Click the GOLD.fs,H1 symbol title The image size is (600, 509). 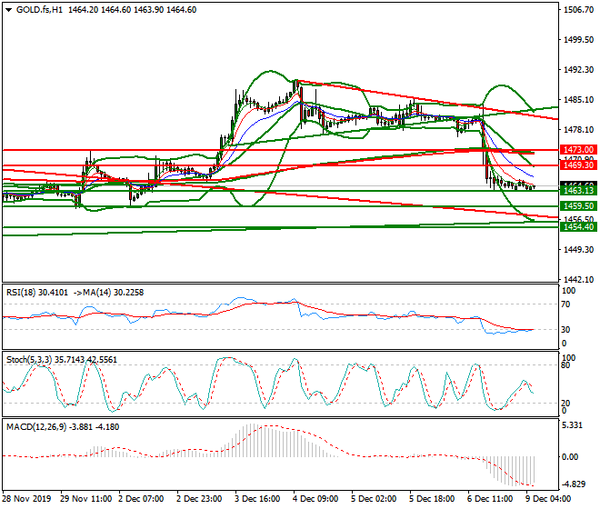(39, 10)
